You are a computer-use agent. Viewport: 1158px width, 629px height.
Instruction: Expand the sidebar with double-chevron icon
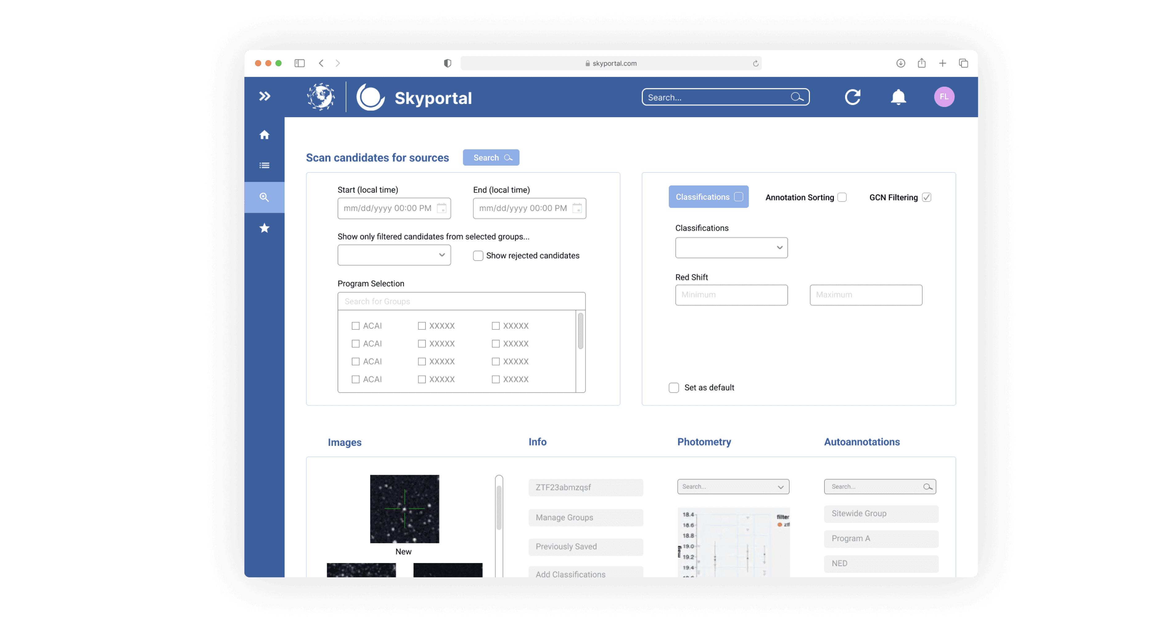(x=264, y=96)
